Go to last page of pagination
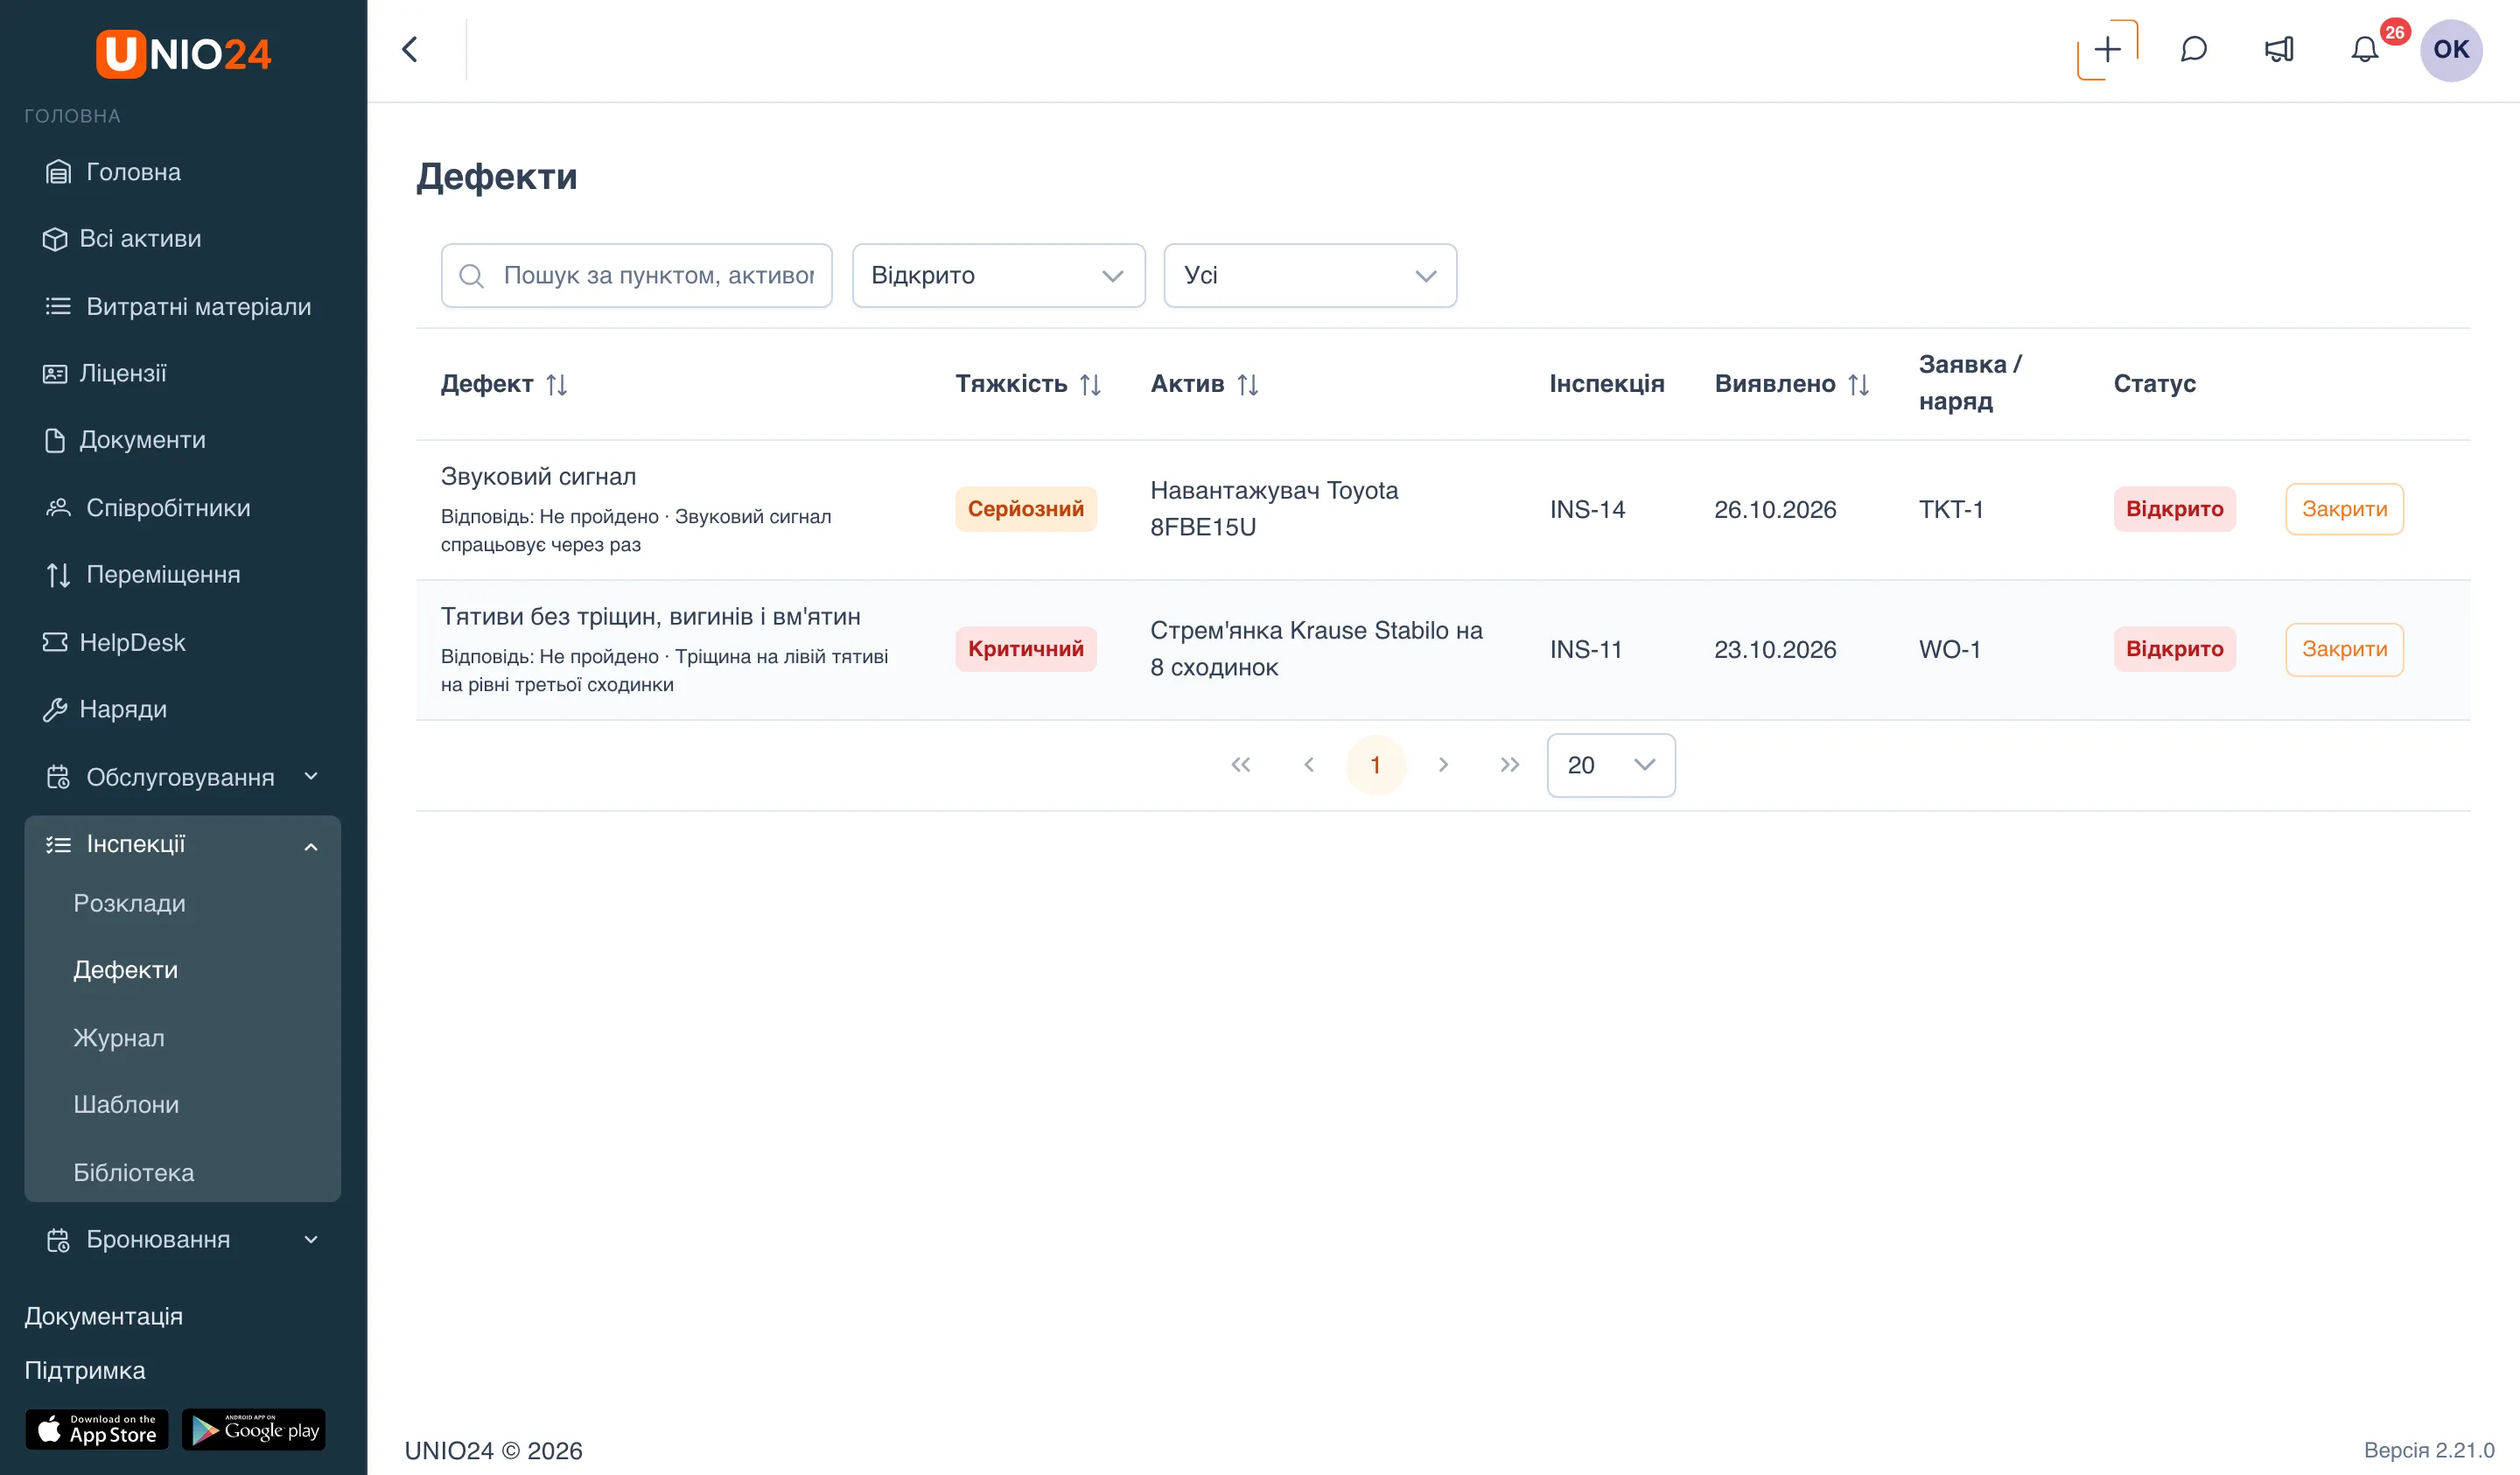The image size is (2520, 1475). point(1510,764)
